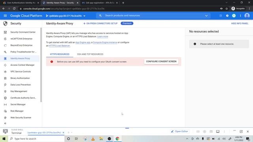
Task: Open a new Chrome tab
Action: [123, 3]
